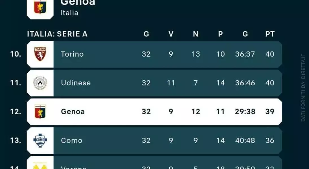Click the Torino club crest
309x169 pixels.
40,54
